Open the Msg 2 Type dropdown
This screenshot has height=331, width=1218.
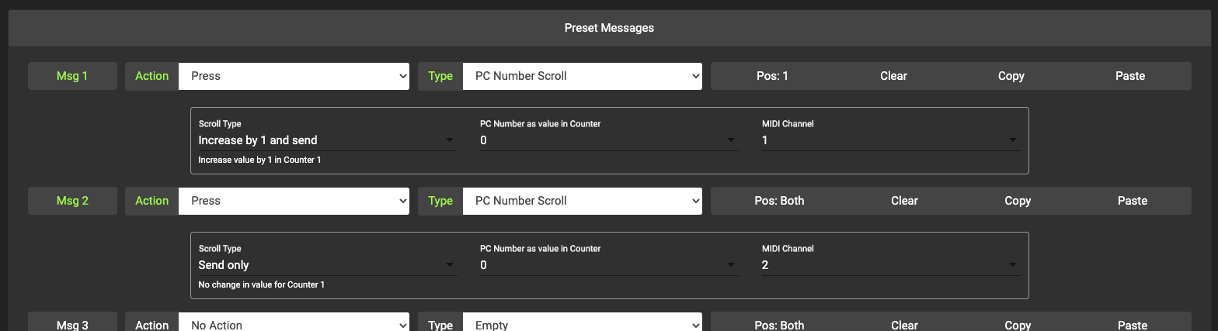(582, 201)
